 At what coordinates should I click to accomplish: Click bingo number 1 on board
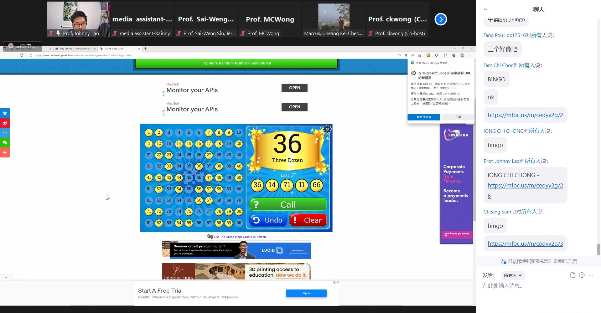(149, 132)
